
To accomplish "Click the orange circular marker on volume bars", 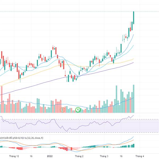I will click(63, 110).
